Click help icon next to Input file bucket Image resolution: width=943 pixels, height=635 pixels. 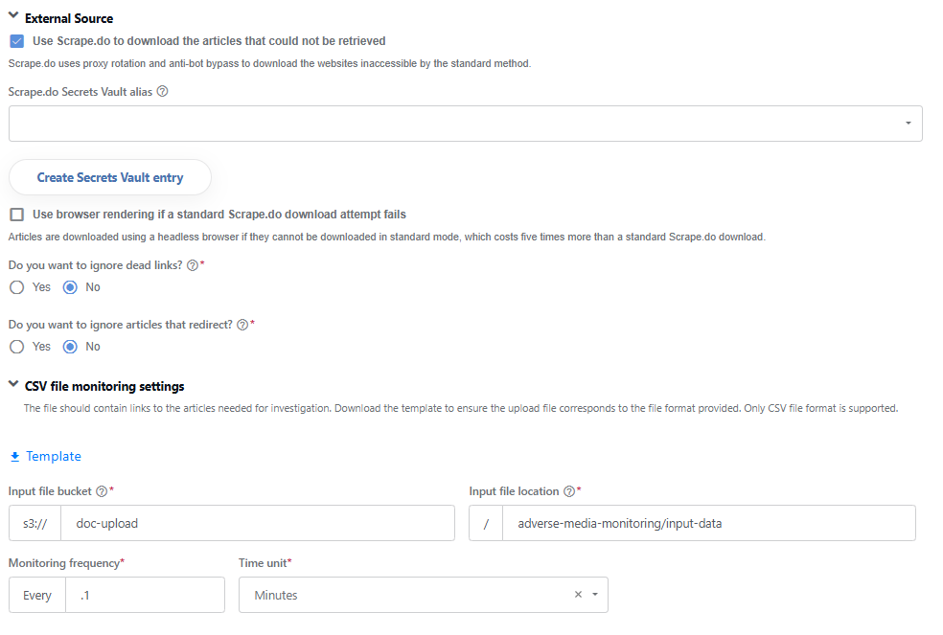pyautogui.click(x=102, y=491)
